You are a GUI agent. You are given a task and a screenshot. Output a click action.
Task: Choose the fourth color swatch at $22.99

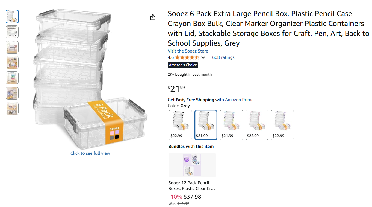pos(257,125)
